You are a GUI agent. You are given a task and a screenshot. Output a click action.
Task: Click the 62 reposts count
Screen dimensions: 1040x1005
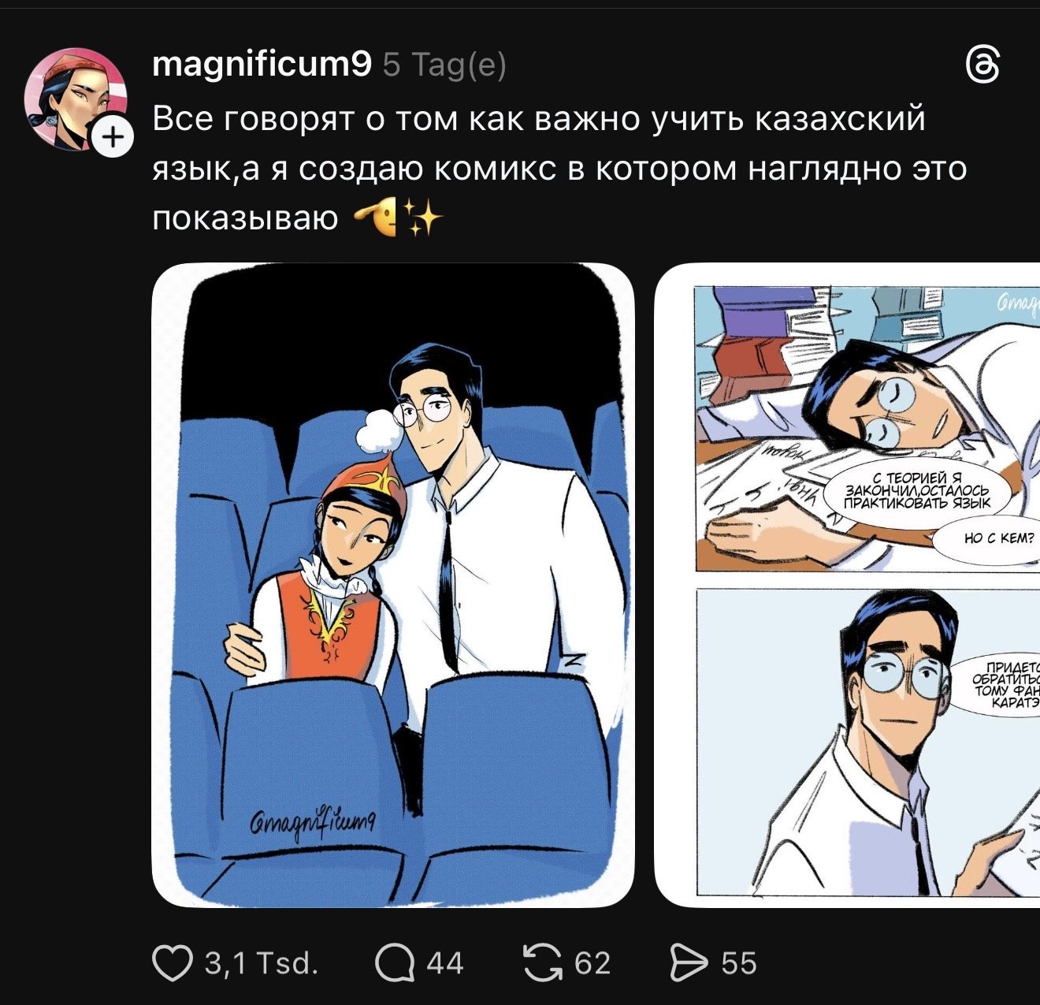[592, 963]
